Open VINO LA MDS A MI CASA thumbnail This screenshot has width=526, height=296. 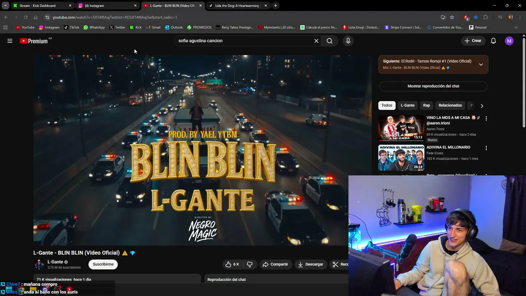pos(401,128)
